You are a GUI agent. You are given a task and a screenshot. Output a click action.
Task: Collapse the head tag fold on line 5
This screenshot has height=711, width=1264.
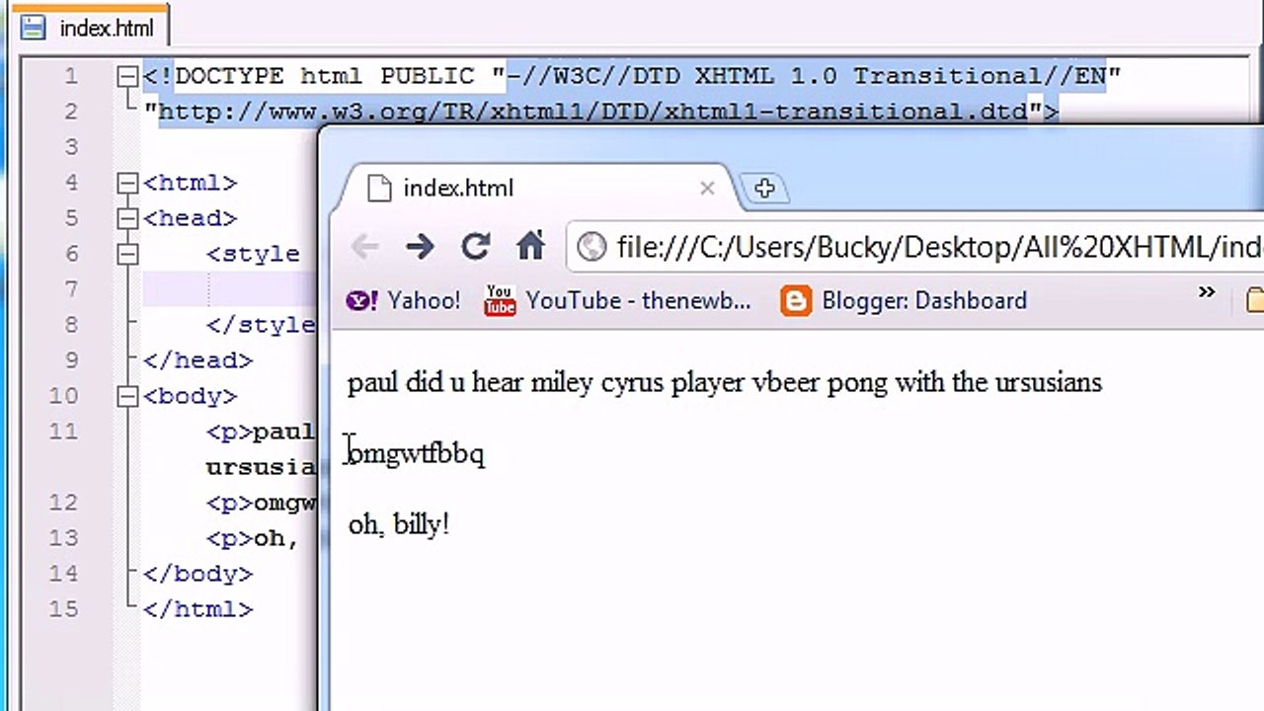(127, 218)
